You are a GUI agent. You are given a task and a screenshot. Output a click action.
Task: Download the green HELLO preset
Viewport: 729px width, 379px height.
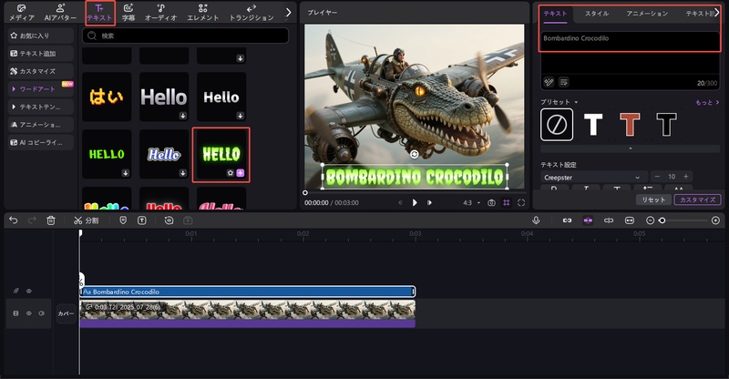(x=126, y=173)
